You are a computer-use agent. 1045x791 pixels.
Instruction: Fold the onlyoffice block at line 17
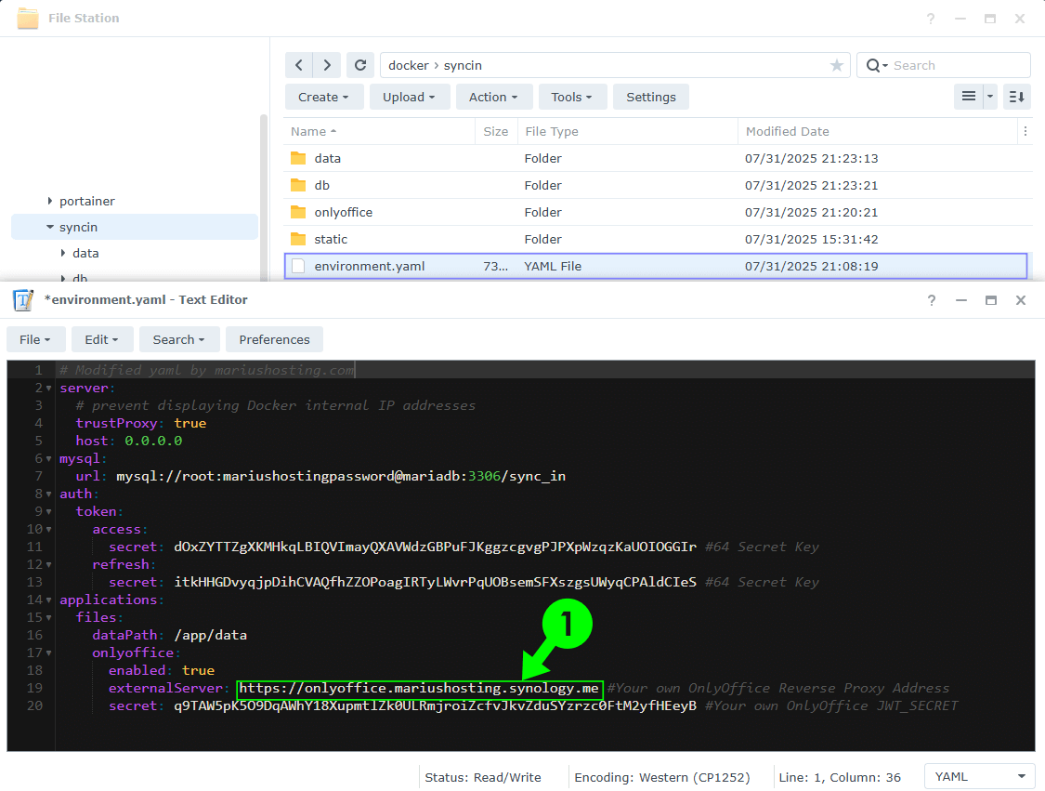tap(48, 653)
